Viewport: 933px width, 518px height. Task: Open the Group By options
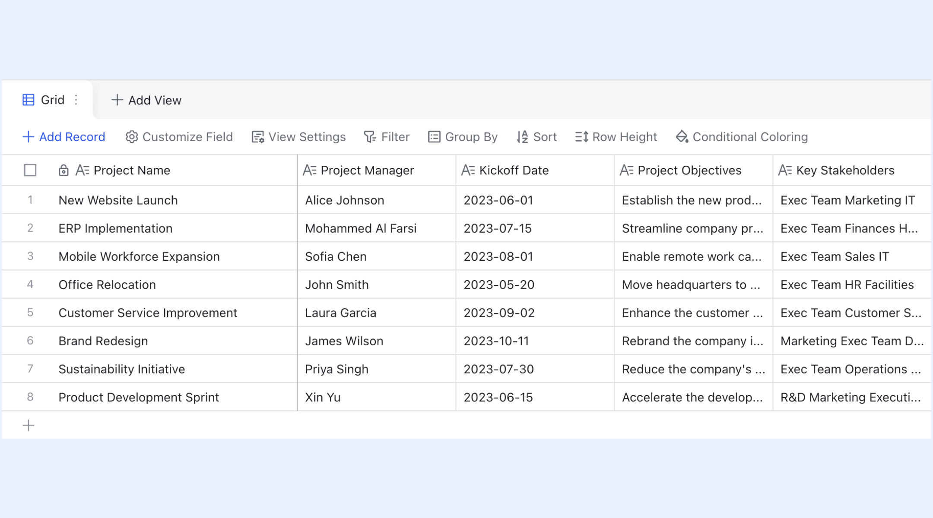point(463,137)
